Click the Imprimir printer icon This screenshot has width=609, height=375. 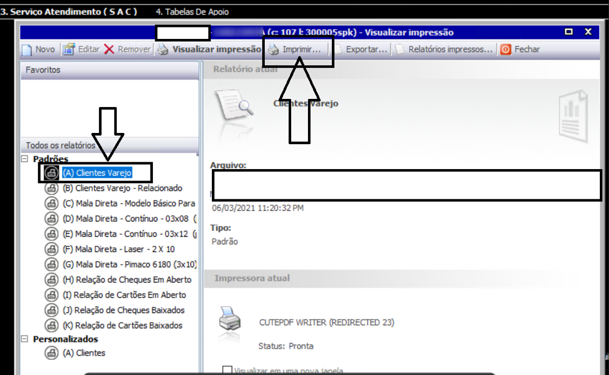(x=274, y=49)
